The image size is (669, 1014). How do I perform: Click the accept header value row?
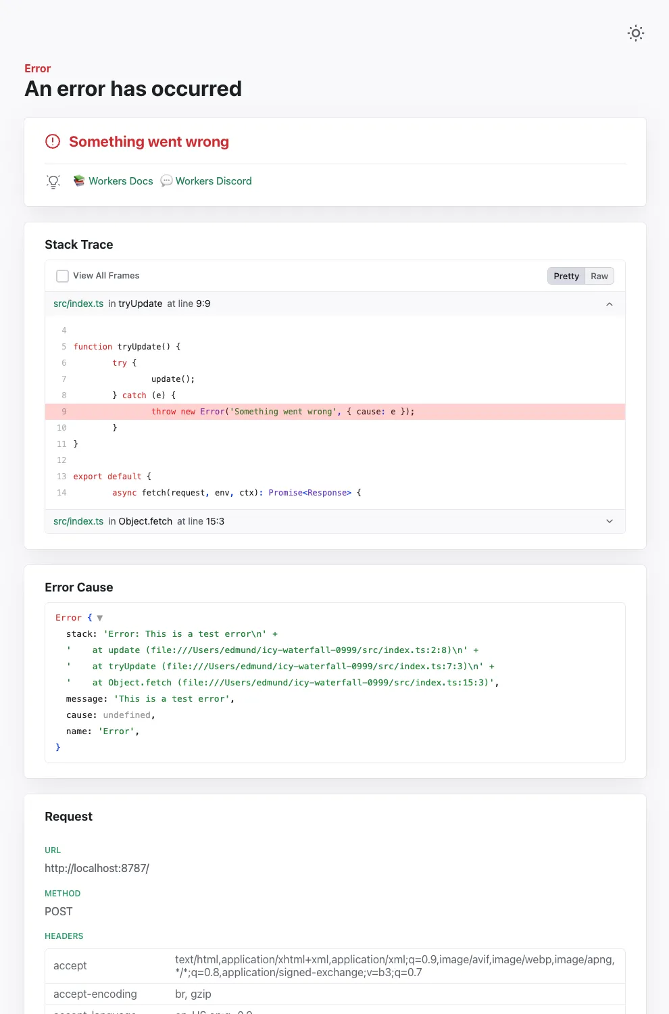(x=395, y=966)
